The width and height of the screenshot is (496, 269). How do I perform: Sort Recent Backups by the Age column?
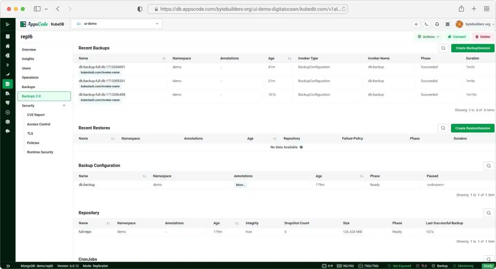tap(289, 59)
